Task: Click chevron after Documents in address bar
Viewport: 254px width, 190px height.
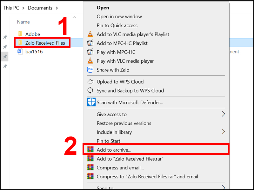Action: tap(57, 8)
